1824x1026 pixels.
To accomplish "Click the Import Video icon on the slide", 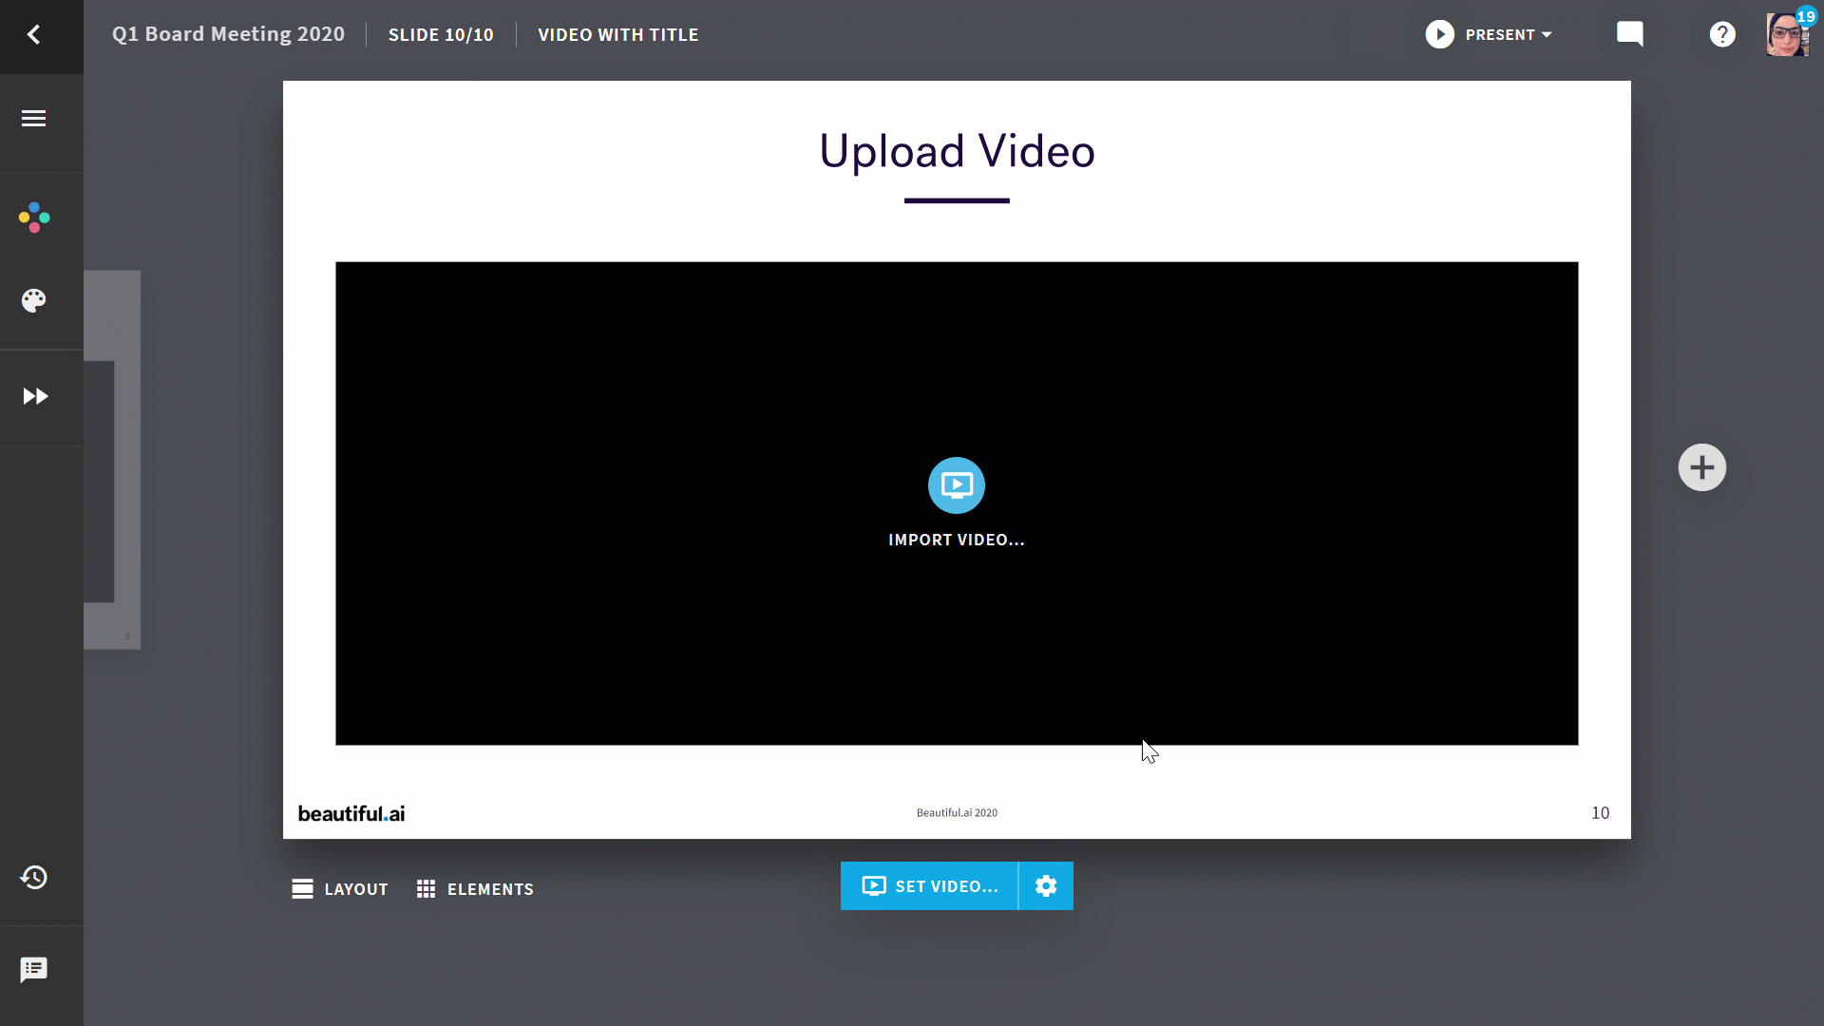I will coord(957,485).
